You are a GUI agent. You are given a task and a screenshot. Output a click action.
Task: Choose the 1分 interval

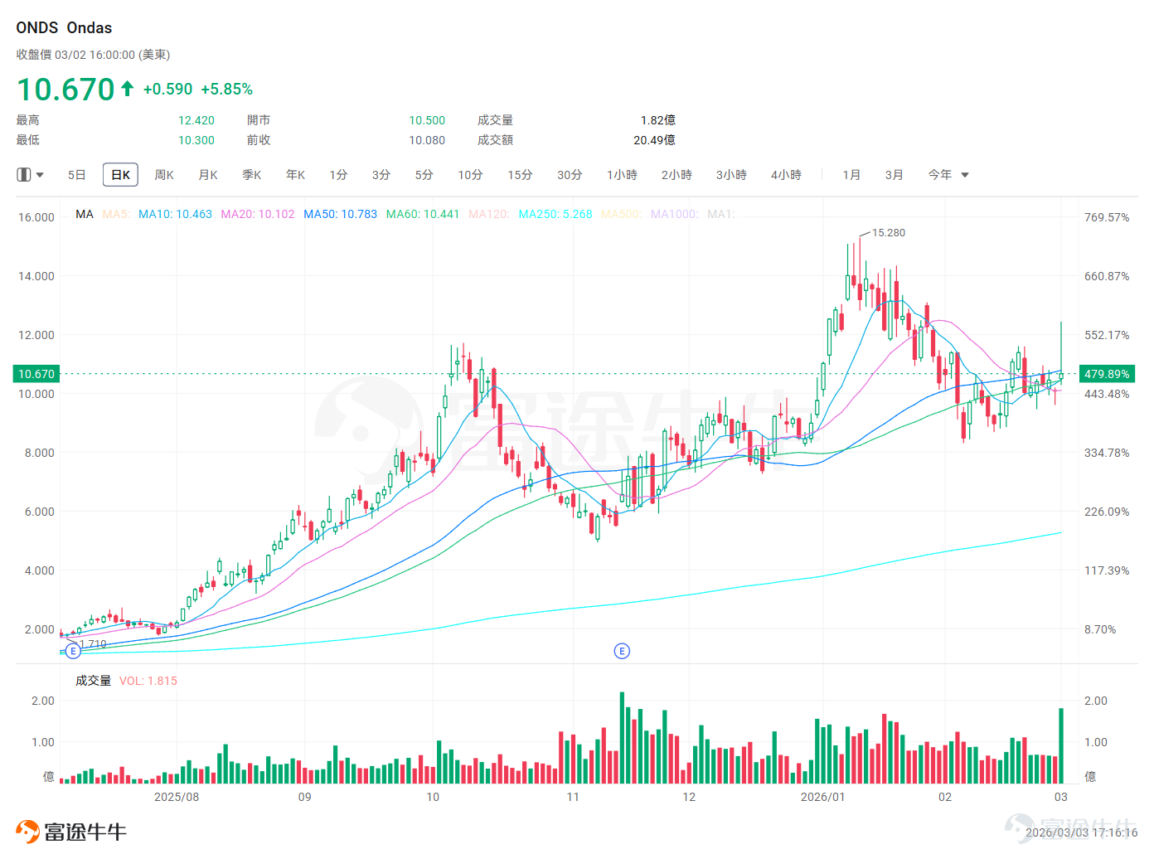coord(338,175)
